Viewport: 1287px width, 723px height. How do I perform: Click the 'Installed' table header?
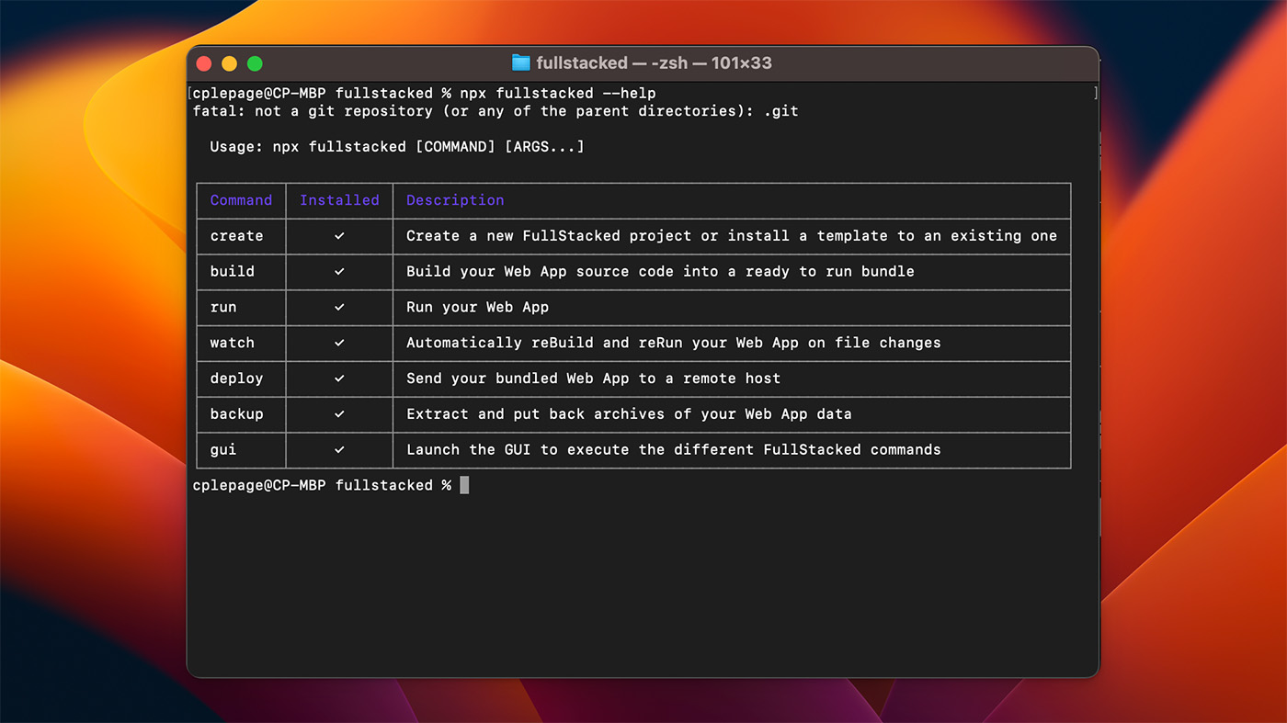[339, 200]
